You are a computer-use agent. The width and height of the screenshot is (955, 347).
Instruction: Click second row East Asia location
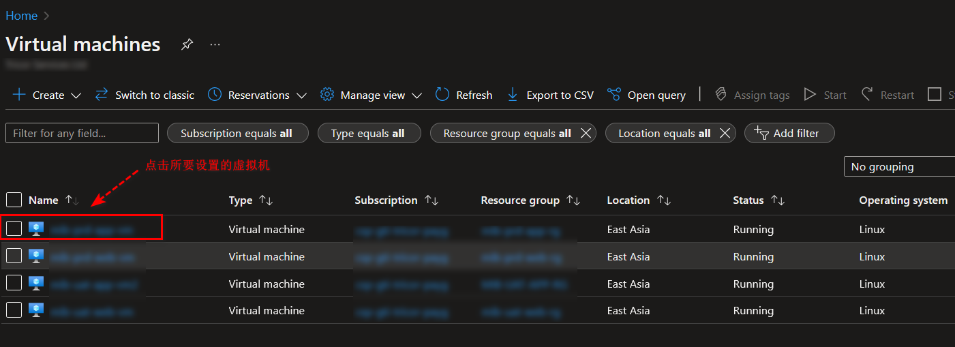tap(628, 257)
